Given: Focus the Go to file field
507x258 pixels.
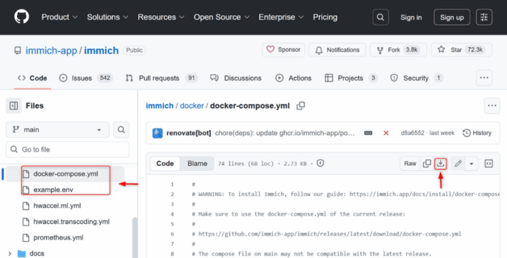Looking at the screenshot, I should click(x=68, y=150).
